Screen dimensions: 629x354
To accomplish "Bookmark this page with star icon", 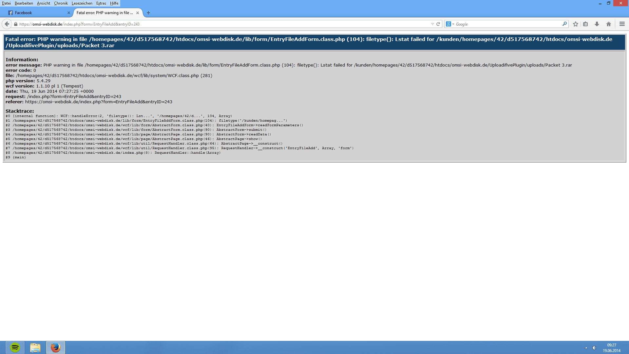I will [576, 24].
